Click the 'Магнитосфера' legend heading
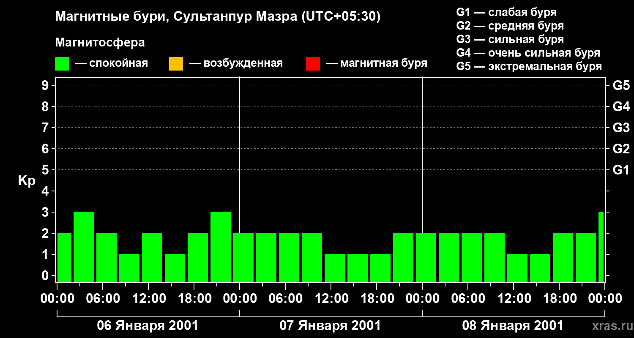This screenshot has width=634, height=338. [x=100, y=43]
